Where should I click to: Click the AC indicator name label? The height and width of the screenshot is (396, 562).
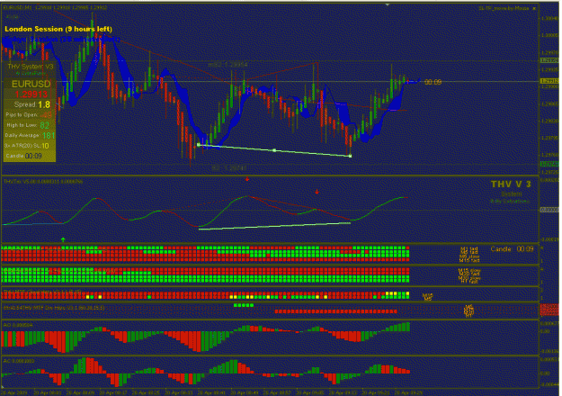19,361
